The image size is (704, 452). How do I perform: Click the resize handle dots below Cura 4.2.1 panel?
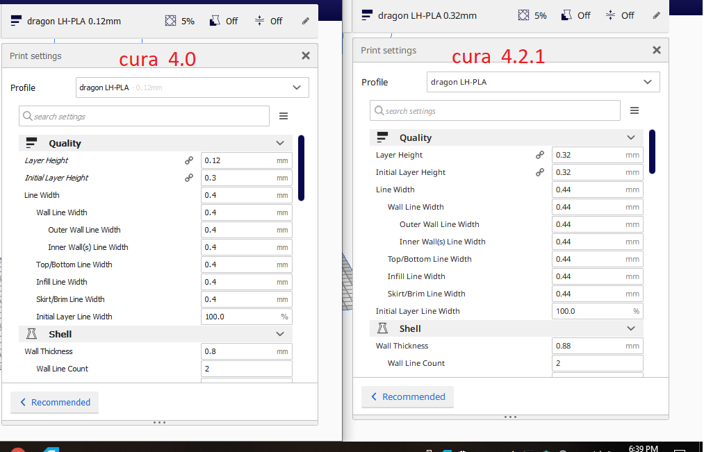click(511, 417)
